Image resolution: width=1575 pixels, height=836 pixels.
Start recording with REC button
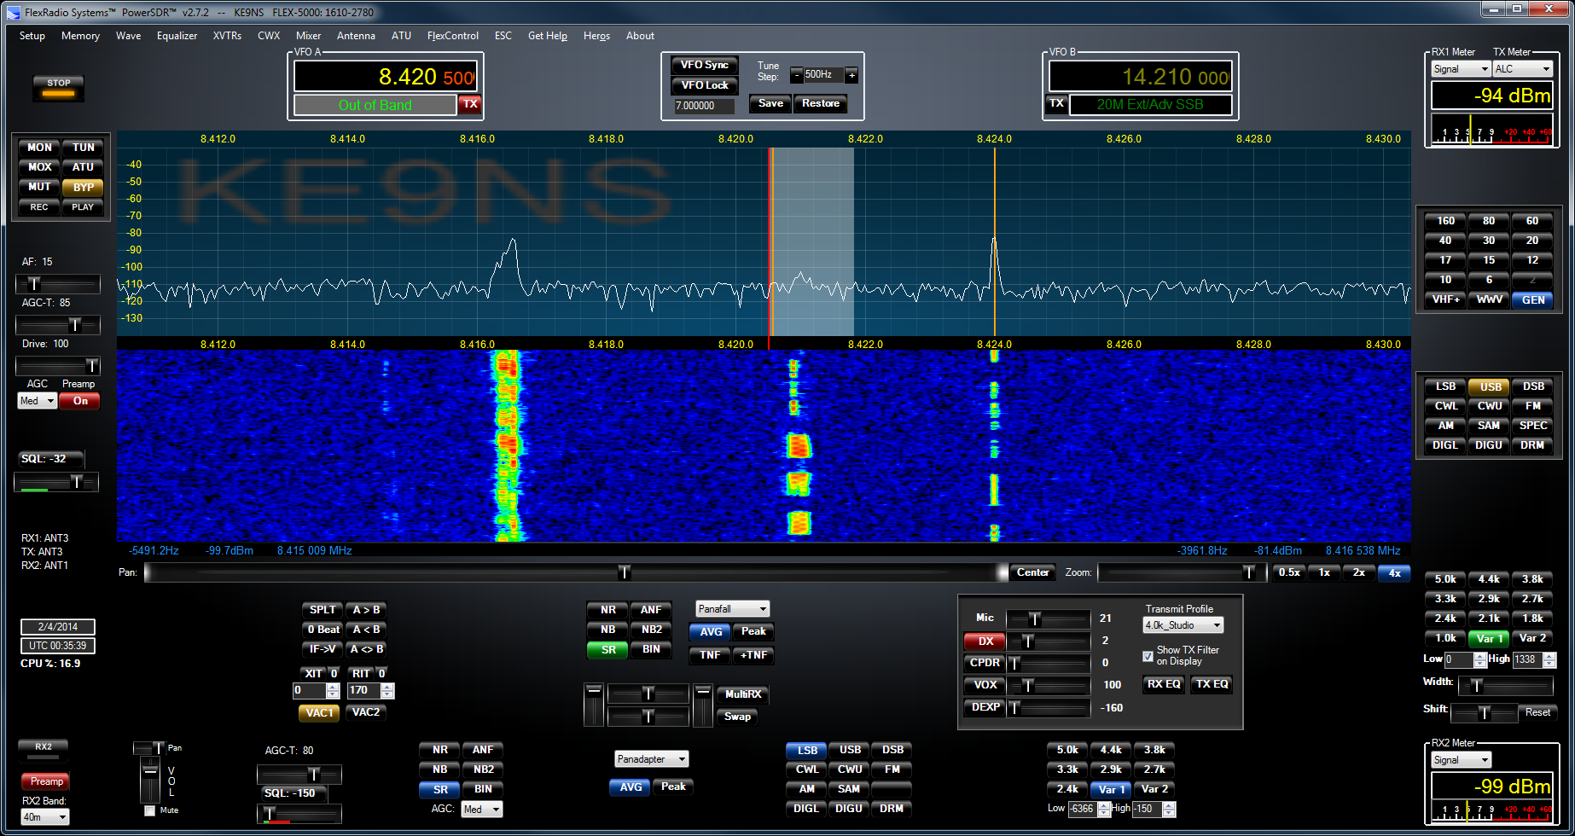coord(39,207)
